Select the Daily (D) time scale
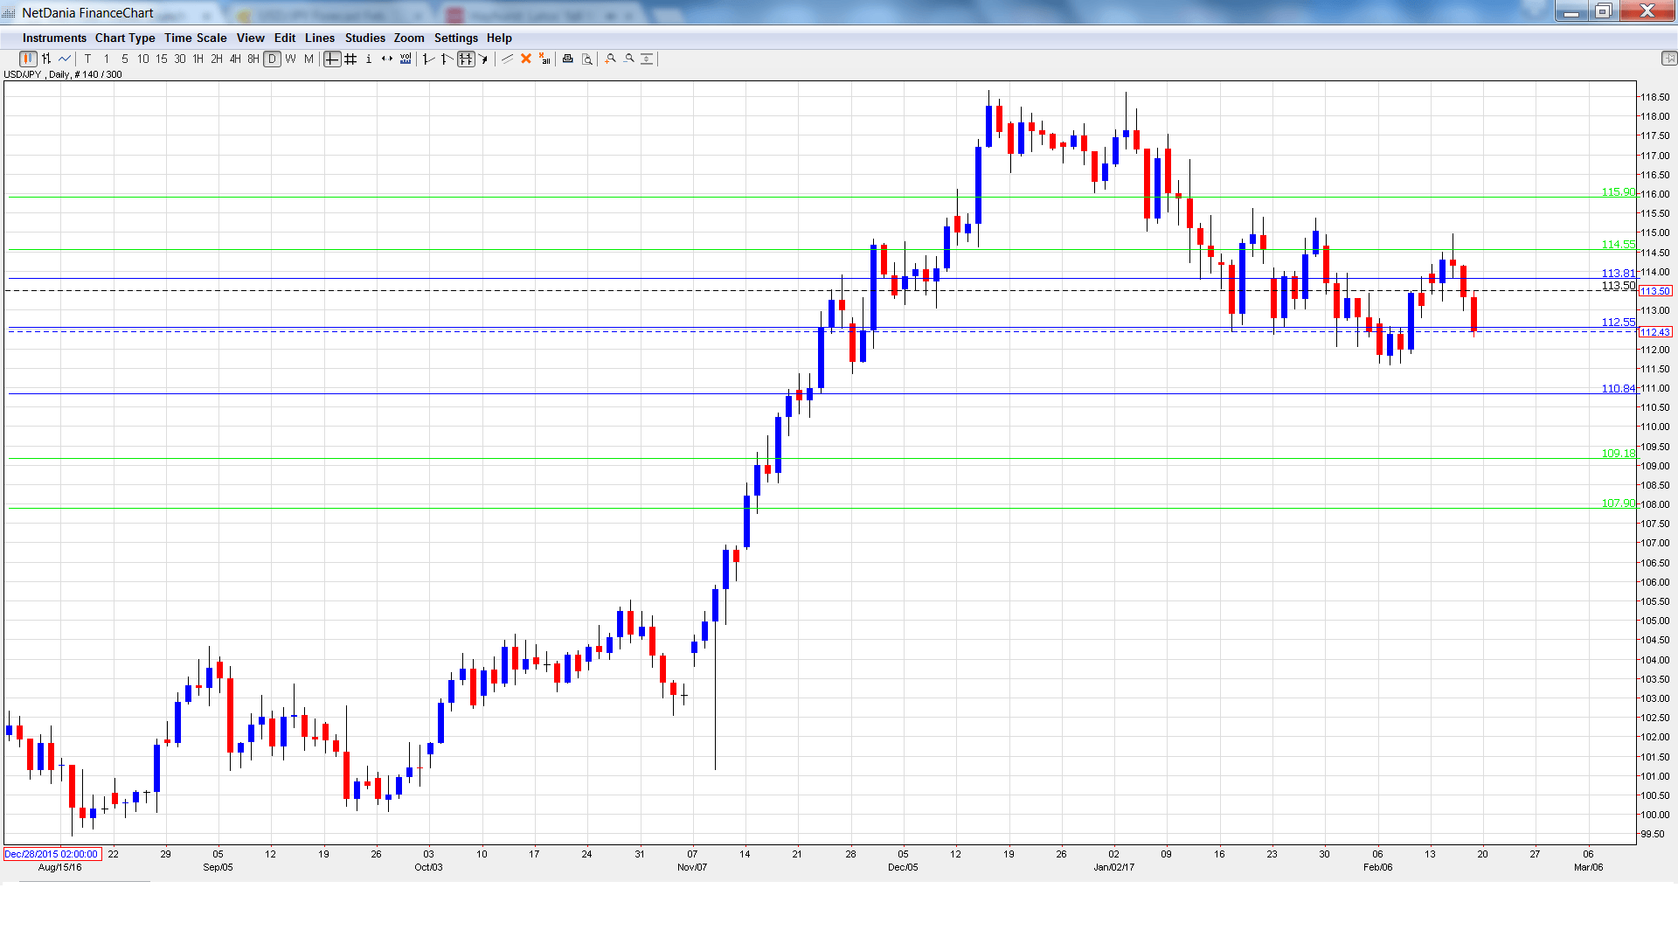Screen dimensions: 1678x944 click(273, 59)
